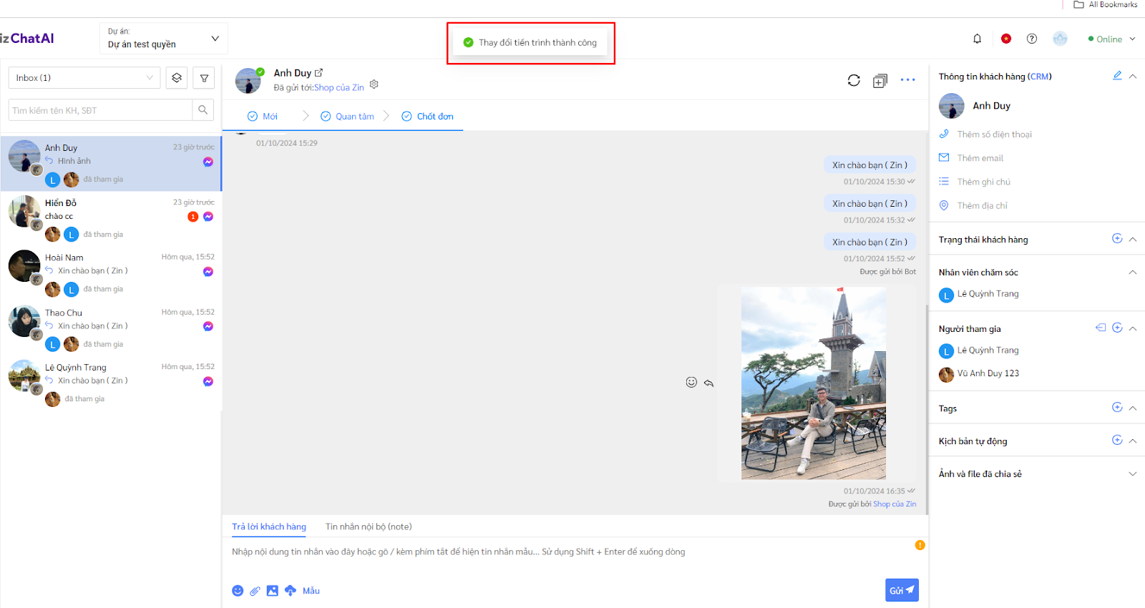The width and height of the screenshot is (1145, 608).
Task: Click the edit pencil icon in CRM panel
Action: click(1116, 76)
